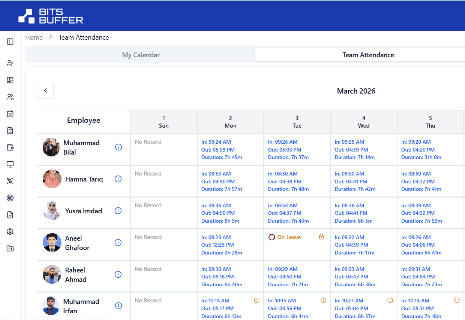
Task: Select the Team Attendance tab
Action: pyautogui.click(x=368, y=55)
